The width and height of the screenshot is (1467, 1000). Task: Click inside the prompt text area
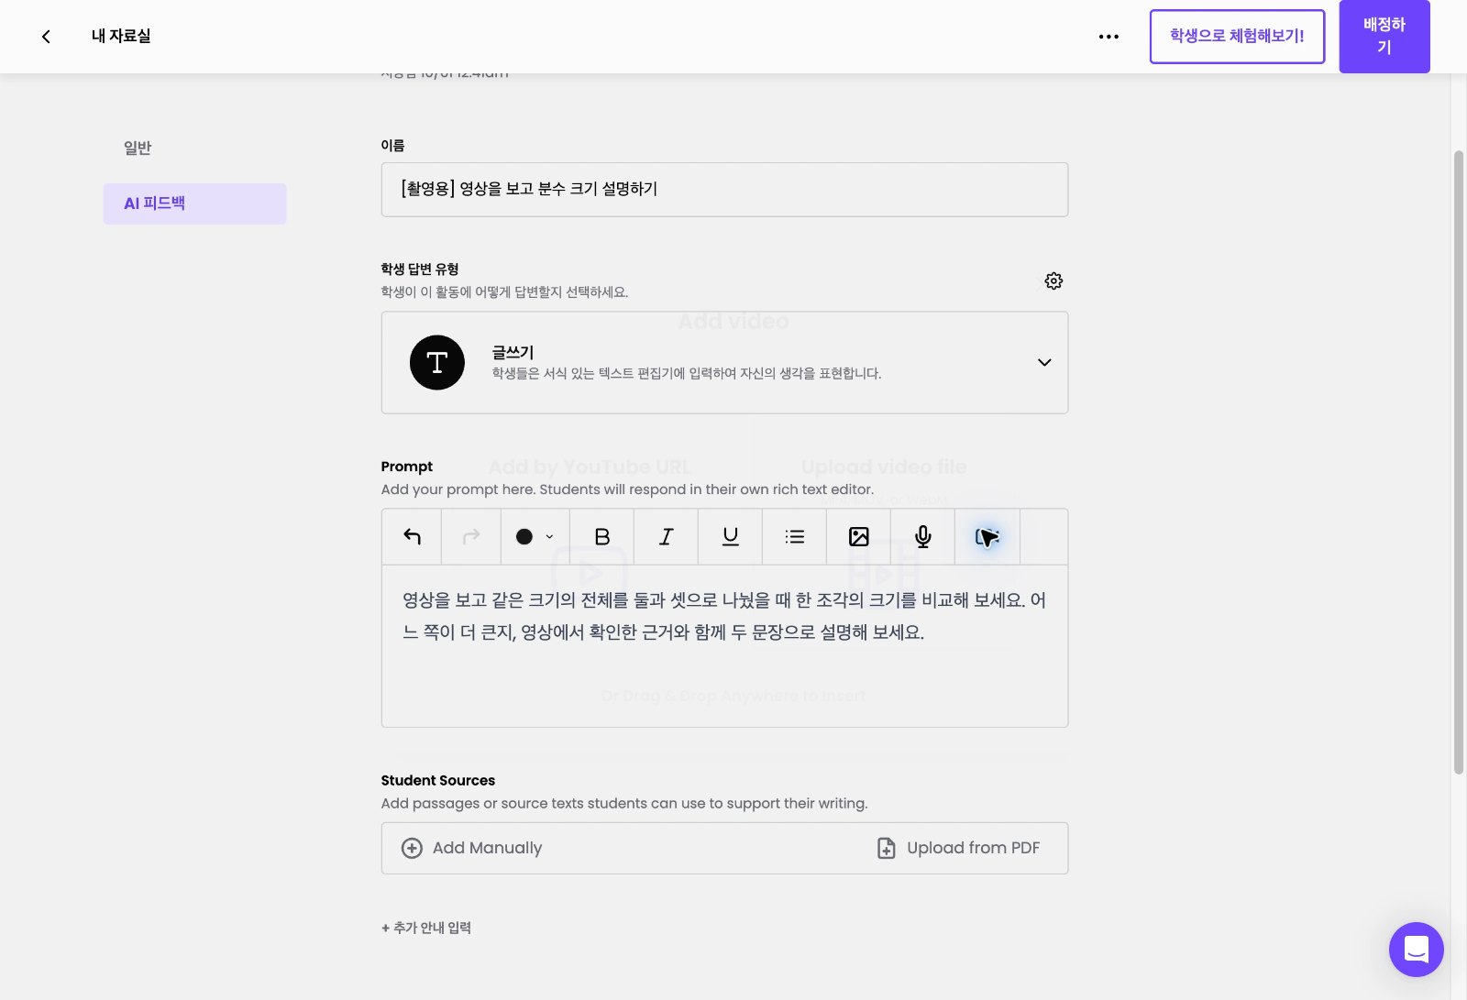tap(724, 646)
